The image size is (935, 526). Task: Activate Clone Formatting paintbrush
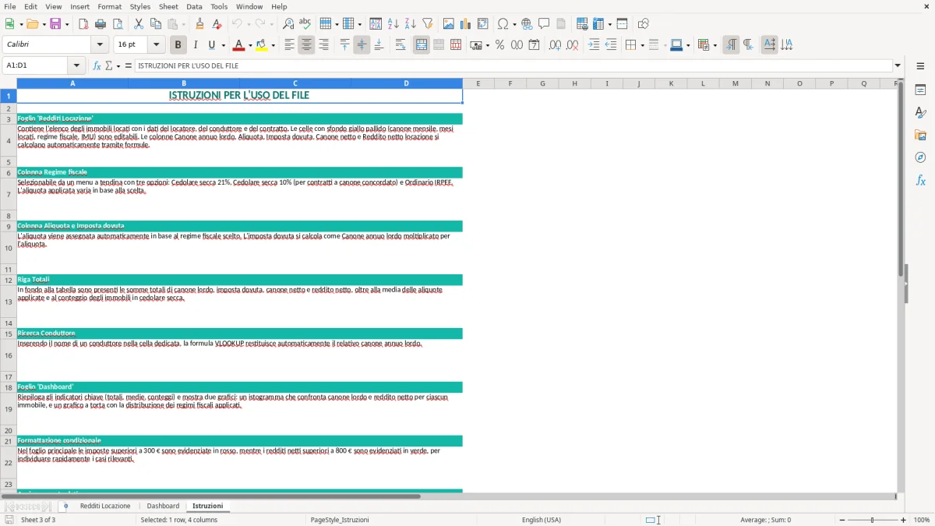click(x=200, y=24)
